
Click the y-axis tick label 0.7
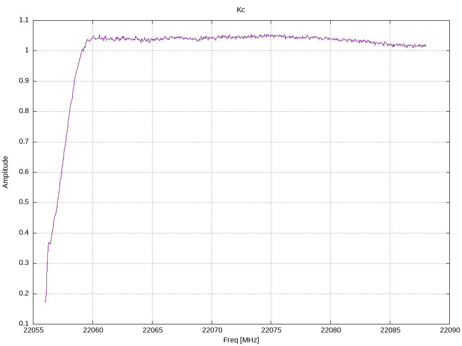click(x=24, y=141)
